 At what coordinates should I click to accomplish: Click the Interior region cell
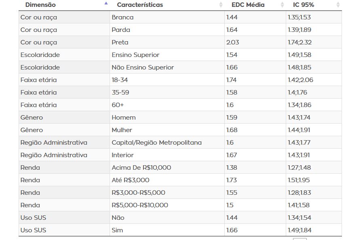click(122, 155)
